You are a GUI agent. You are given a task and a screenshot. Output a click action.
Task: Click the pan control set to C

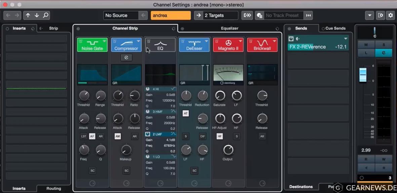[x=375, y=32]
